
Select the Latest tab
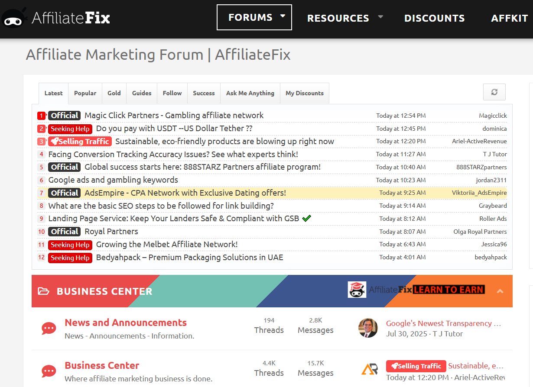point(53,93)
